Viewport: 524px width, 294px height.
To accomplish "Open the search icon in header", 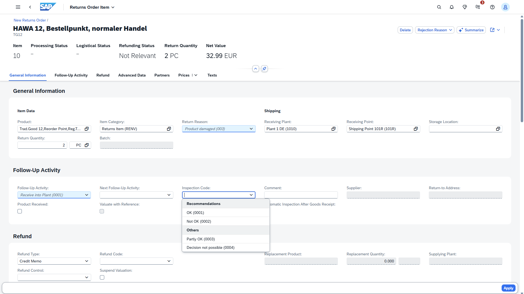I will 439,7.
